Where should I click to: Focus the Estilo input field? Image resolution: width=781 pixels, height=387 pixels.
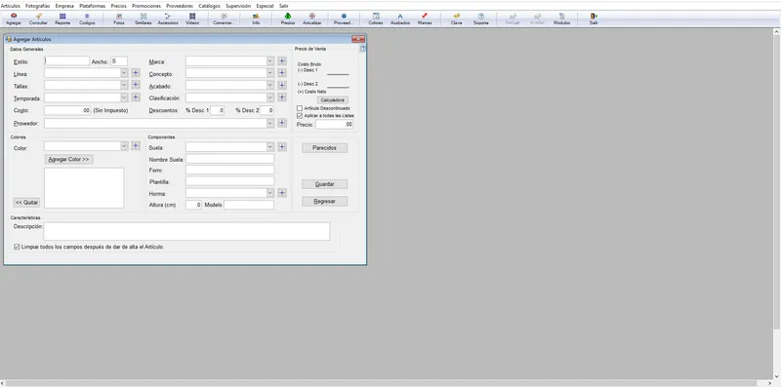pyautogui.click(x=66, y=61)
